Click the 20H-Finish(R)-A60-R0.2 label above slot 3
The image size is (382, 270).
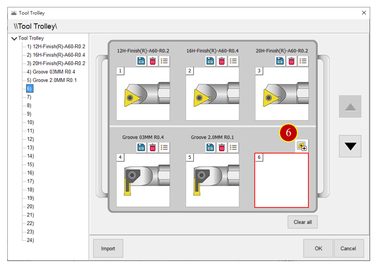point(282,51)
